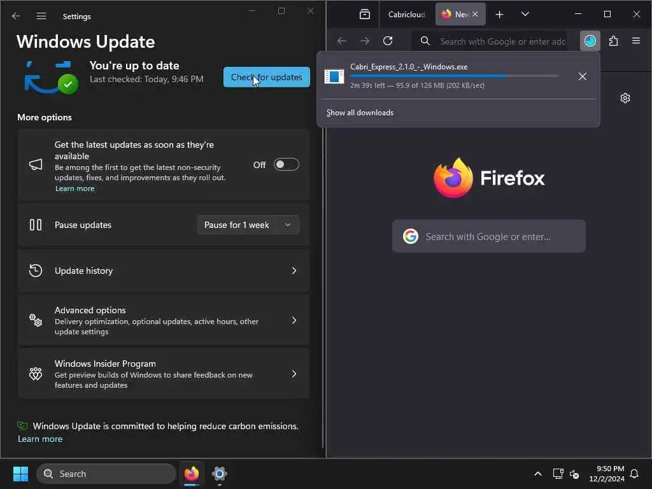
Task: Click the Firefox logo on new tab
Action: (x=489, y=178)
